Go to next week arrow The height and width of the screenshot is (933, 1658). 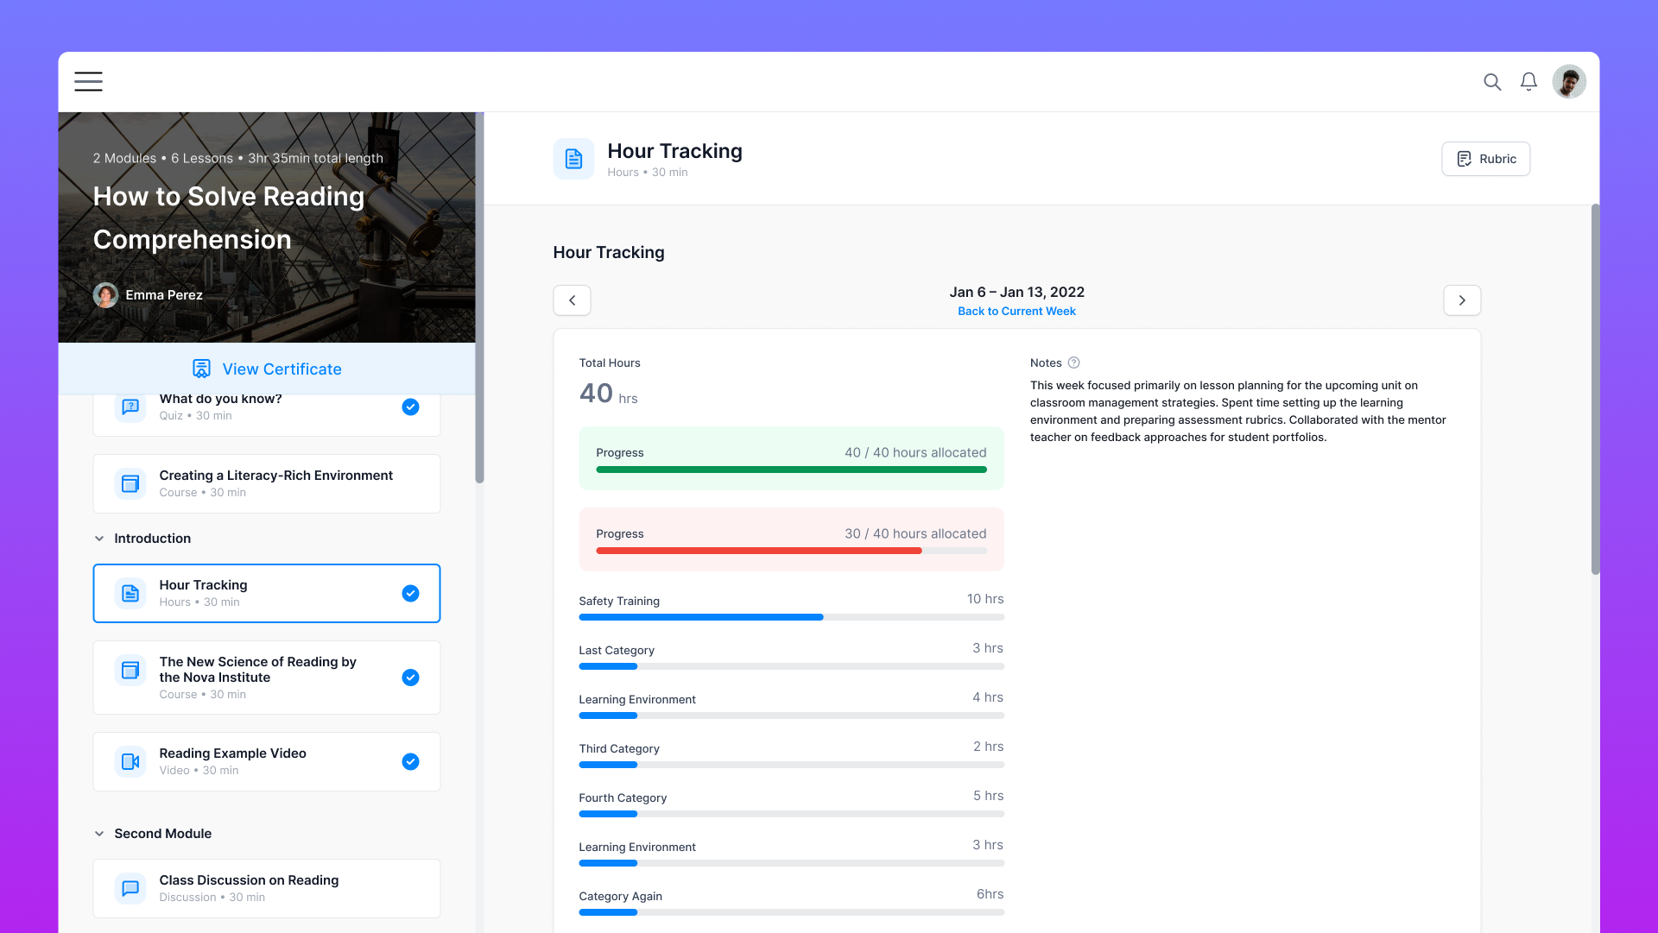(1462, 300)
